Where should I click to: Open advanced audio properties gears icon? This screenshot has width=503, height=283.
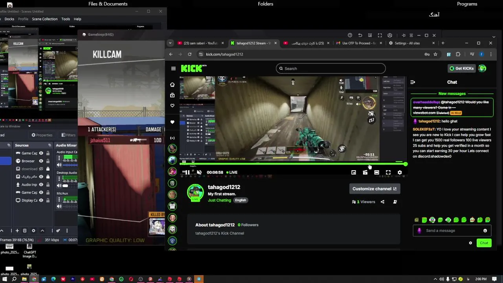(x=58, y=231)
